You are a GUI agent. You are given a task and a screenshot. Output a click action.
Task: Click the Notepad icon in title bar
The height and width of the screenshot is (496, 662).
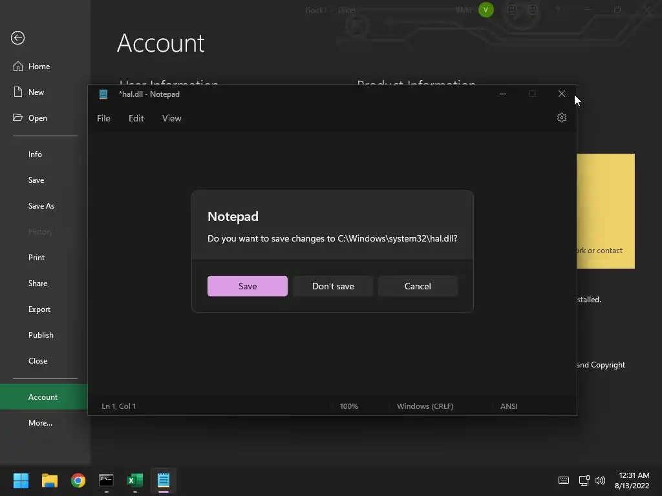click(103, 94)
